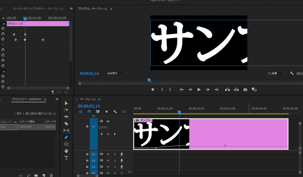Click trash icon in Project panel

[x=51, y=175]
